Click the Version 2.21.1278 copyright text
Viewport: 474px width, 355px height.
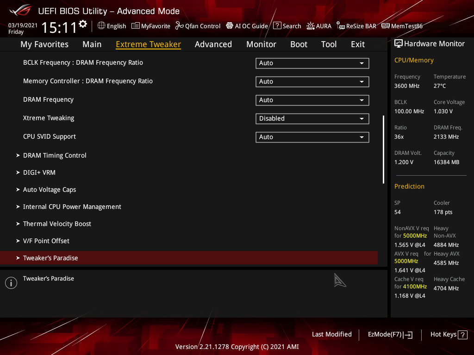coord(237,347)
